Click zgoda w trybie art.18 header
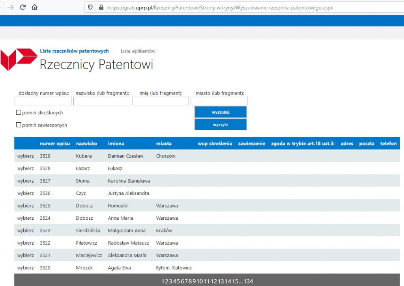Image resolution: width=404 pixels, height=286 pixels. [303, 144]
